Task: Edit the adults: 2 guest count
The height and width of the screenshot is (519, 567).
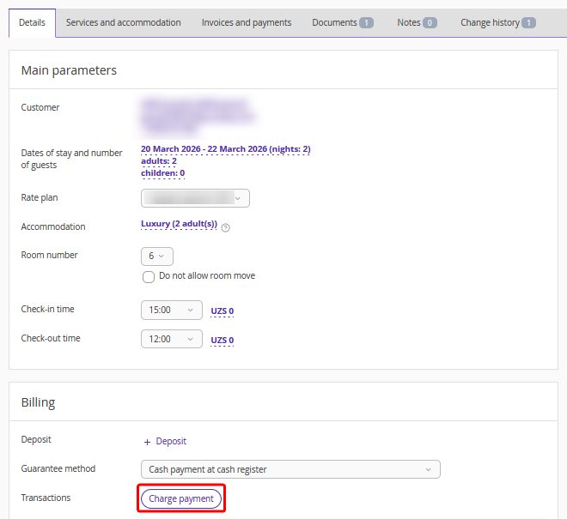Action: [158, 161]
